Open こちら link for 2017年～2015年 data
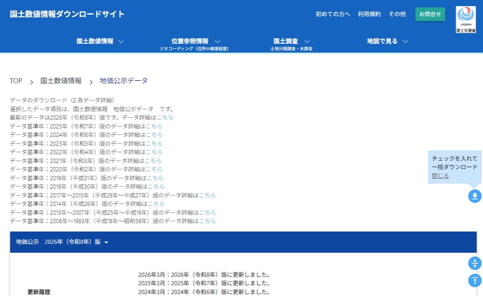The width and height of the screenshot is (483, 296). [x=207, y=195]
